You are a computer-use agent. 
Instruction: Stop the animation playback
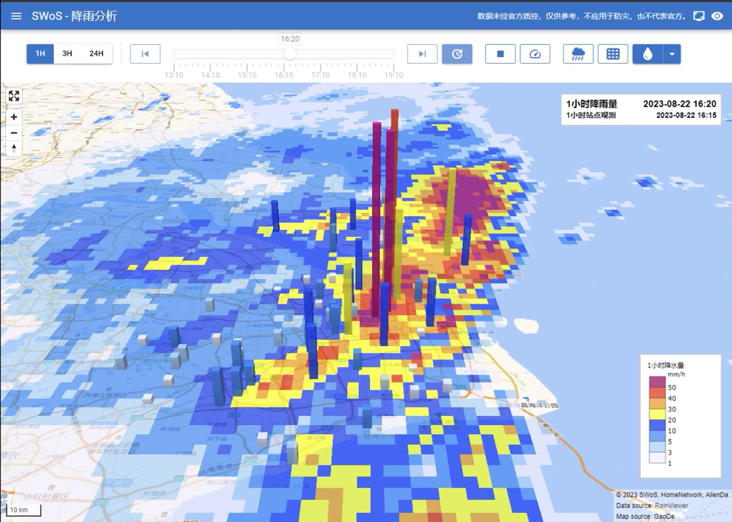[500, 54]
